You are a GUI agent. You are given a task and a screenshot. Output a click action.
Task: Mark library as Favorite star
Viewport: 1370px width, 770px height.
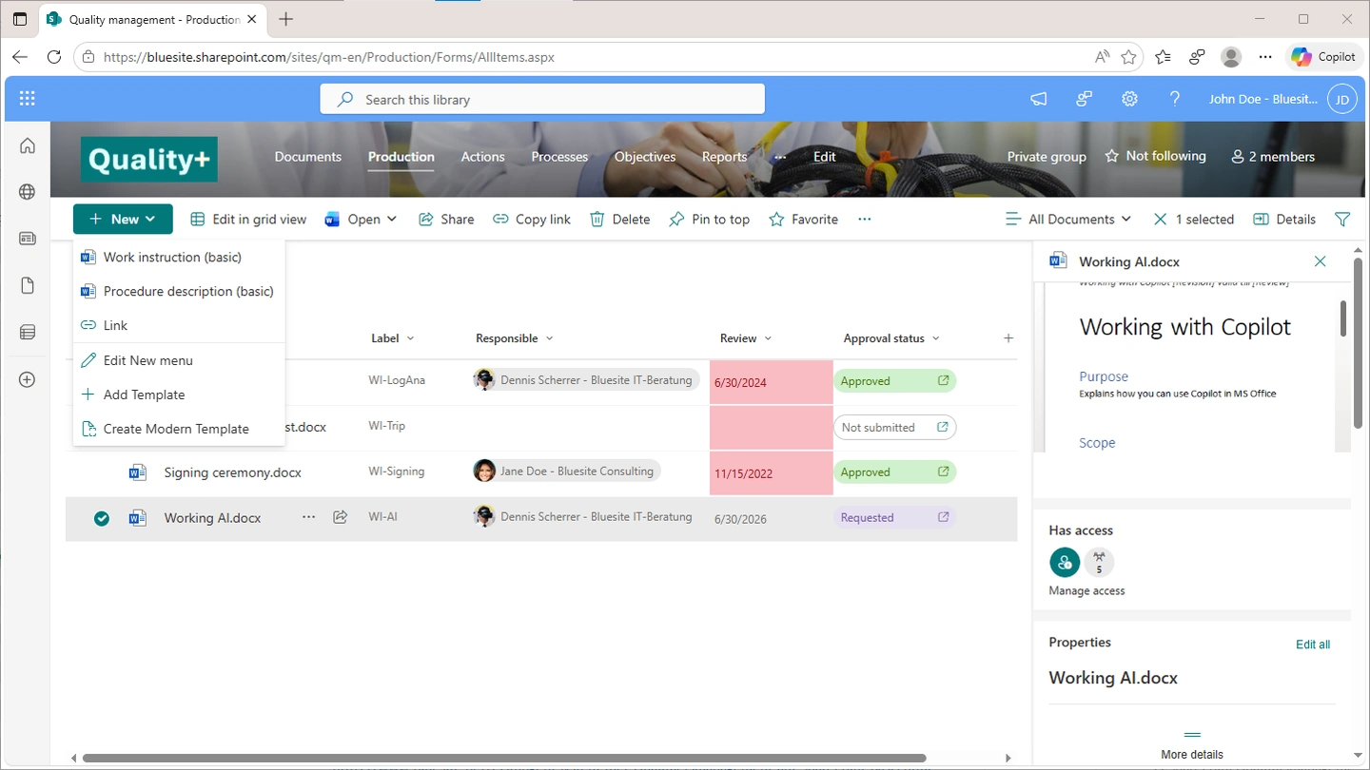click(803, 220)
